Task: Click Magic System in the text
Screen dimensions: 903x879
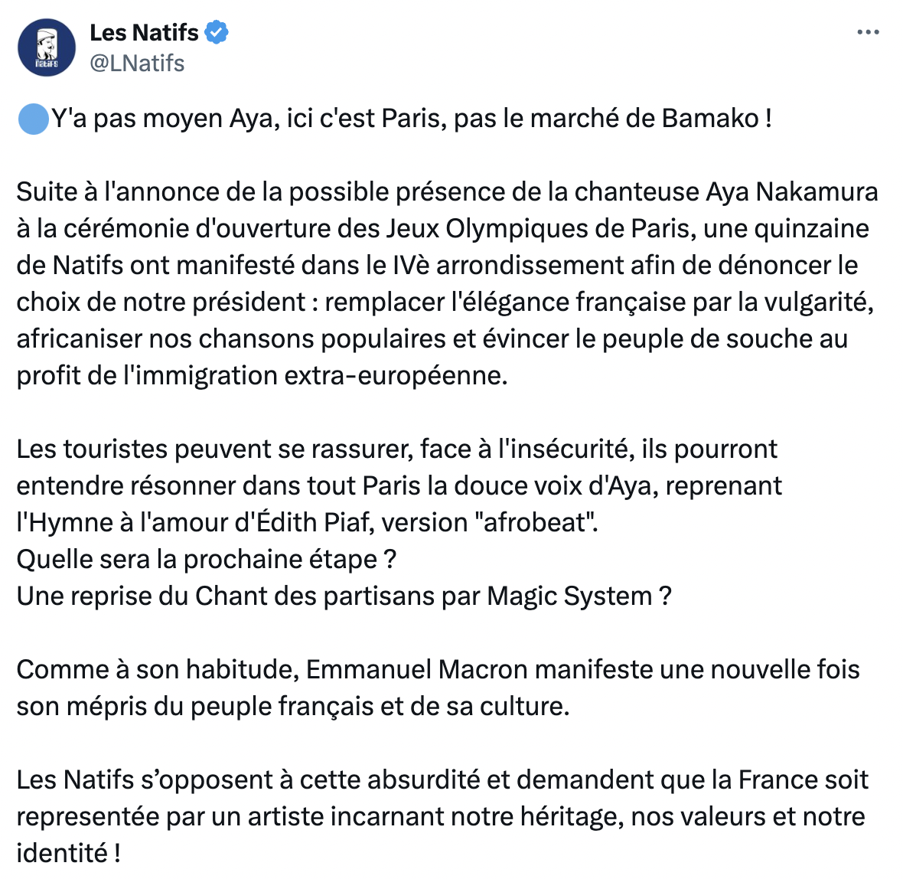Action: 569,596
